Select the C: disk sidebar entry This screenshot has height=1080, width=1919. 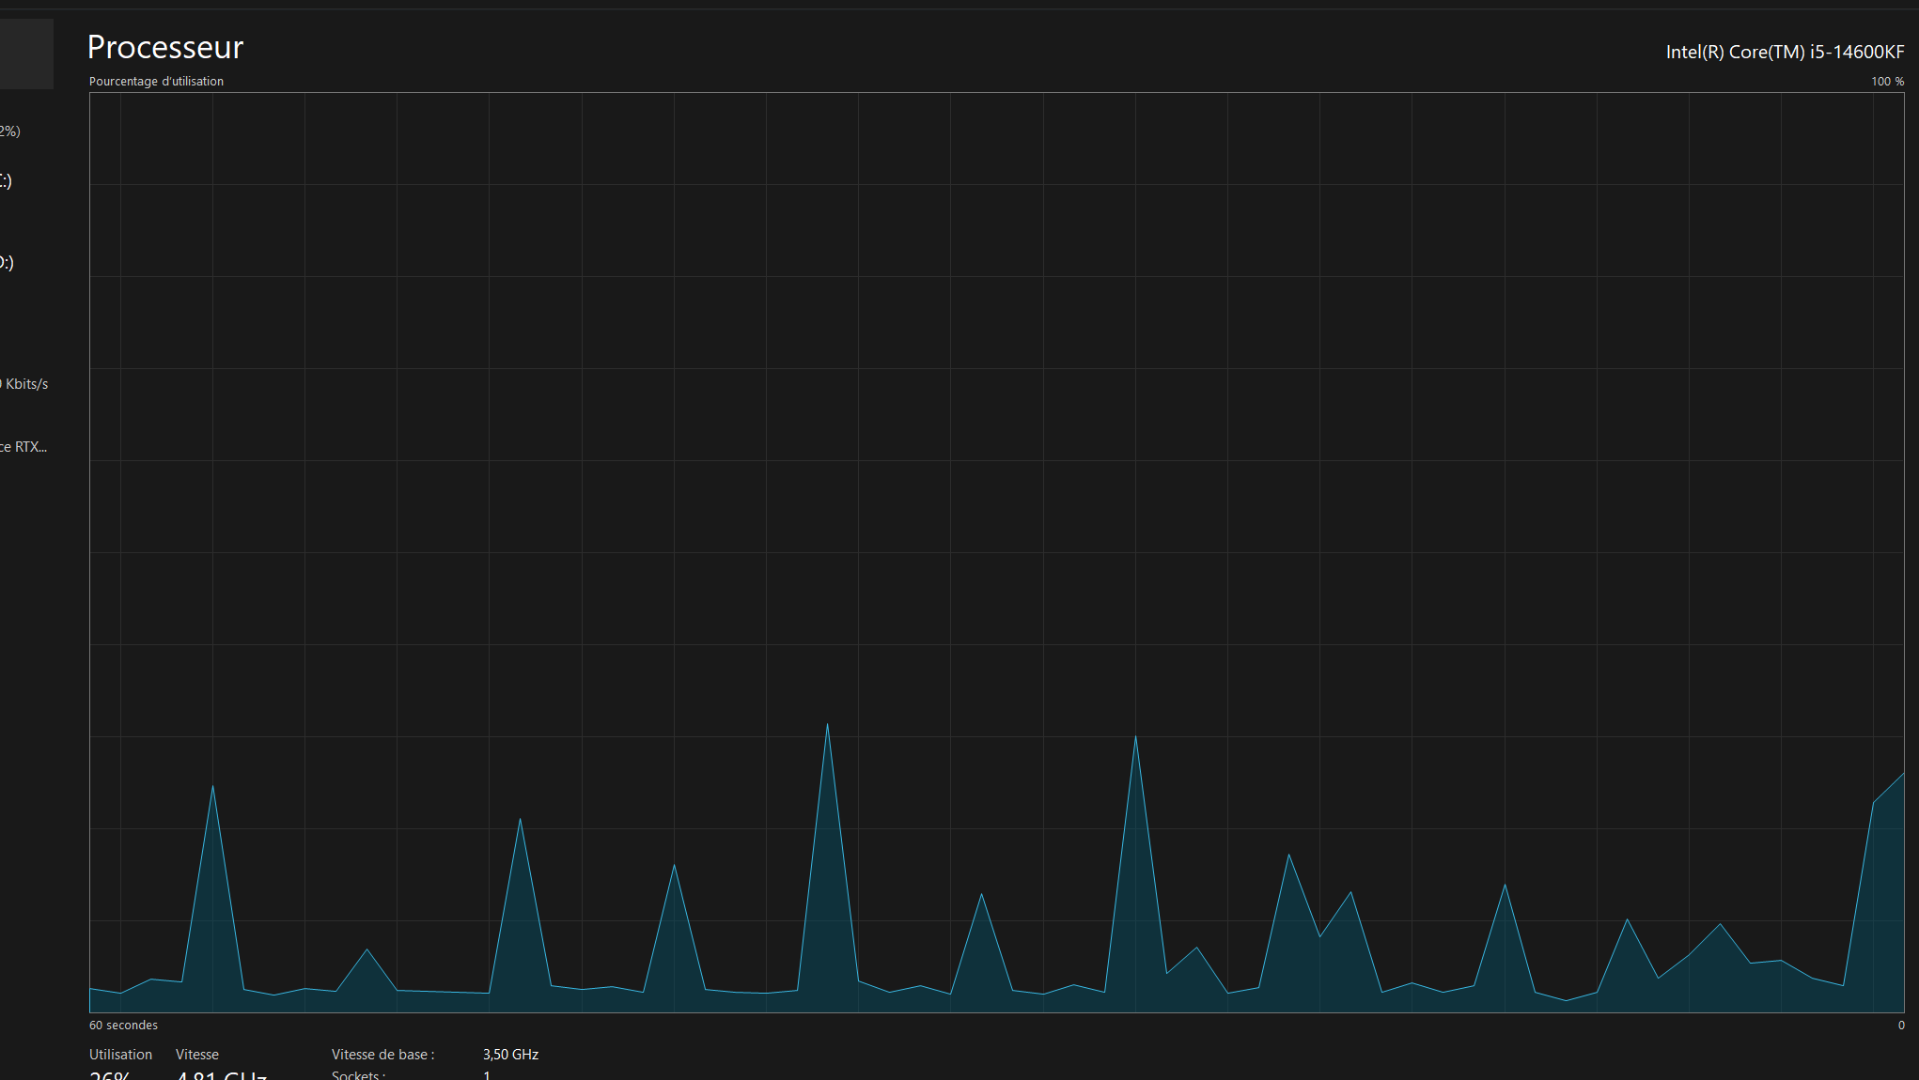point(7,180)
